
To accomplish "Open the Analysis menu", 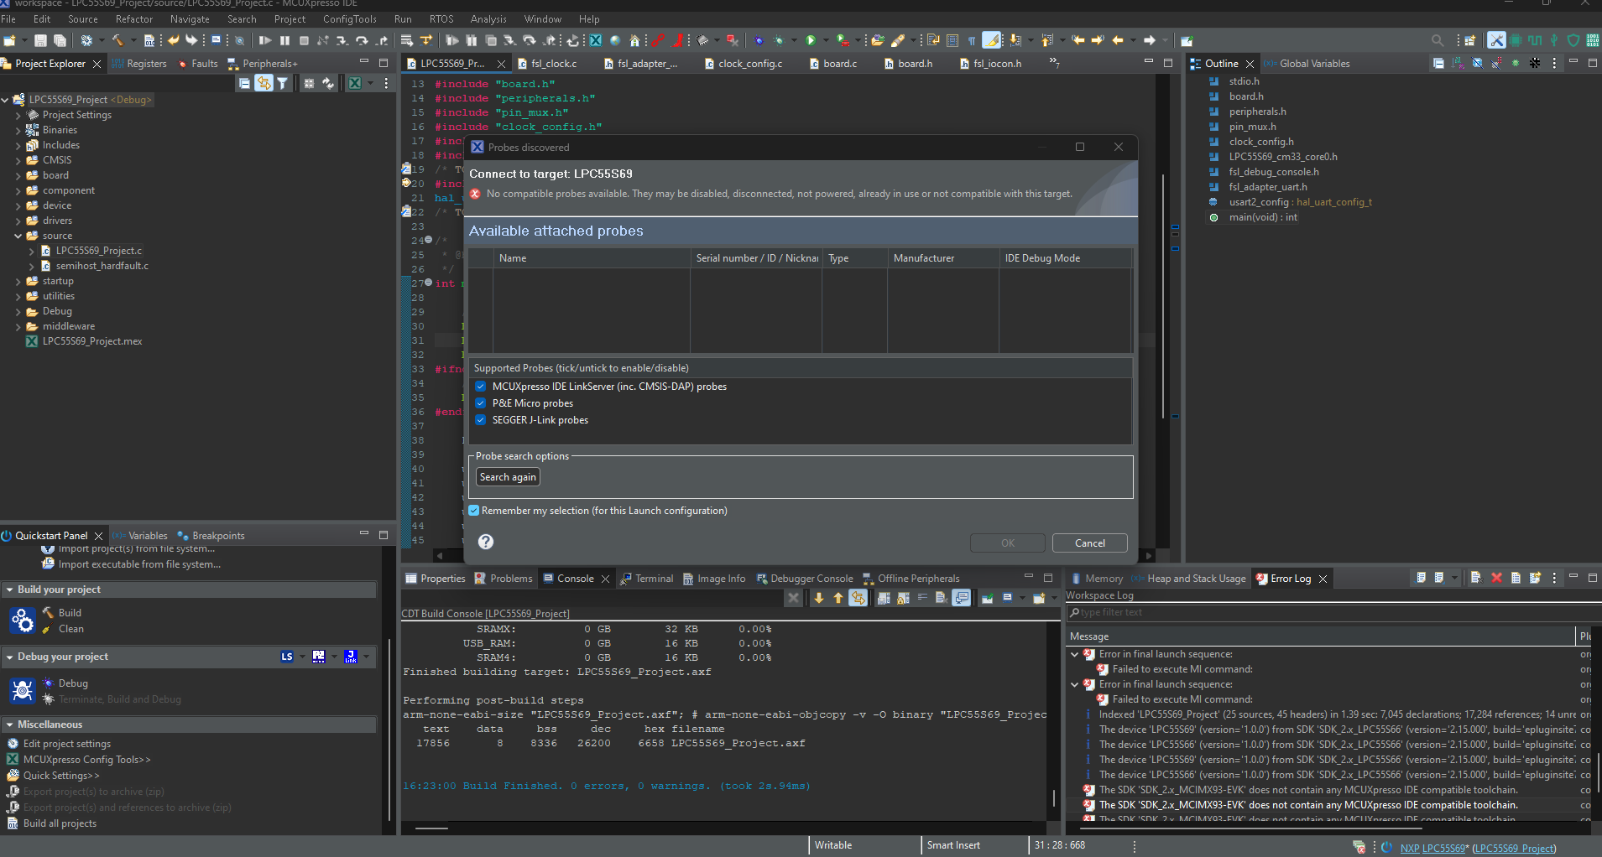I will coord(488,18).
